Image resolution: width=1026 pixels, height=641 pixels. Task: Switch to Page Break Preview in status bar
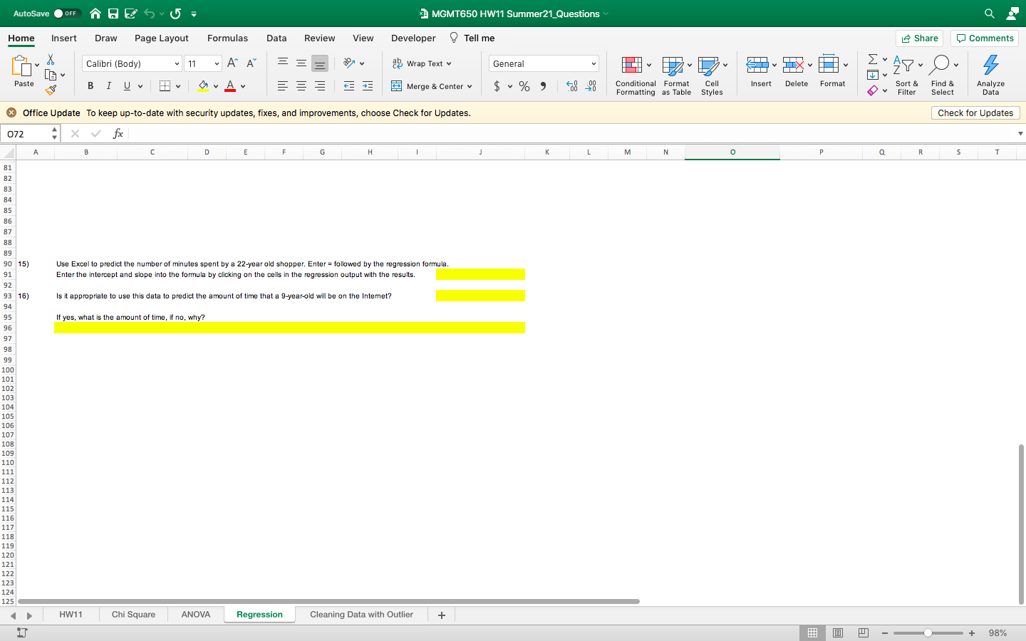[863, 633]
